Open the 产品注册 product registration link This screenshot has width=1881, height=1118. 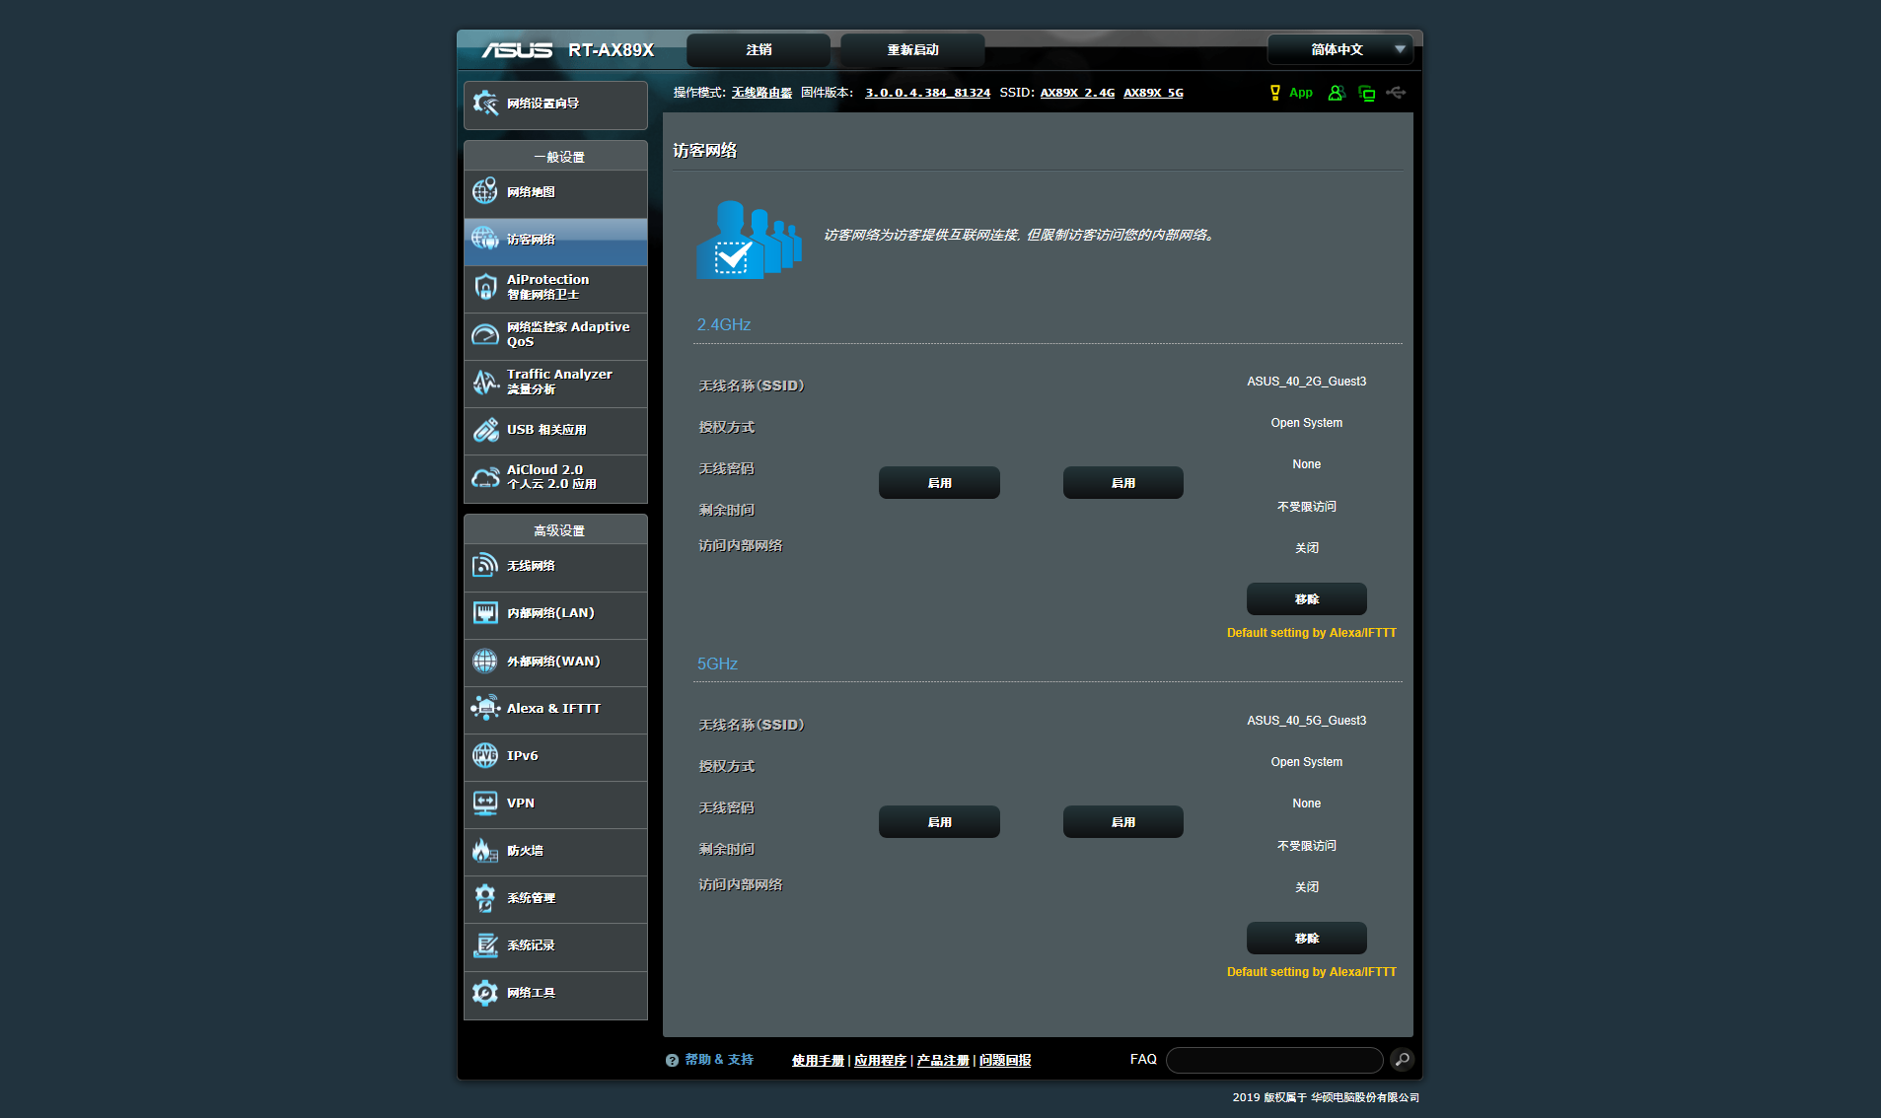tap(943, 1061)
